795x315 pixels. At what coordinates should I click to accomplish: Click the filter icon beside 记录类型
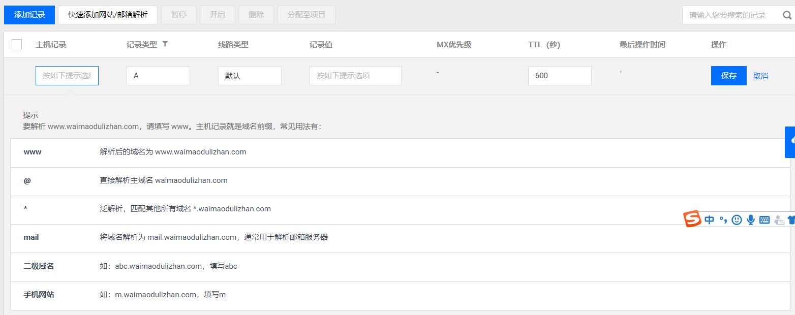[x=165, y=44]
